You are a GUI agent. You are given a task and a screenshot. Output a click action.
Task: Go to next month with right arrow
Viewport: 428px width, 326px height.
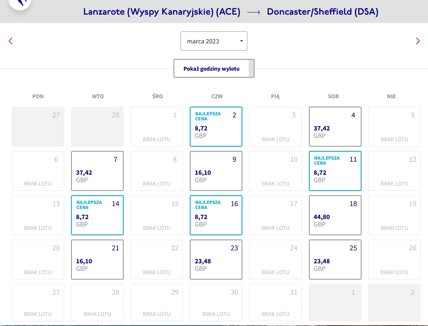coord(418,41)
